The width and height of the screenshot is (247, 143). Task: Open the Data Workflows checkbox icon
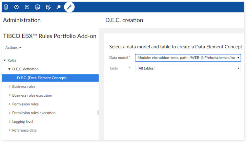(x=27, y=7)
